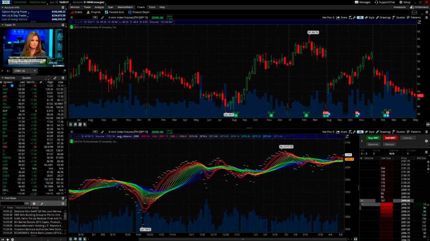Click the Reverse button

pos(373,145)
